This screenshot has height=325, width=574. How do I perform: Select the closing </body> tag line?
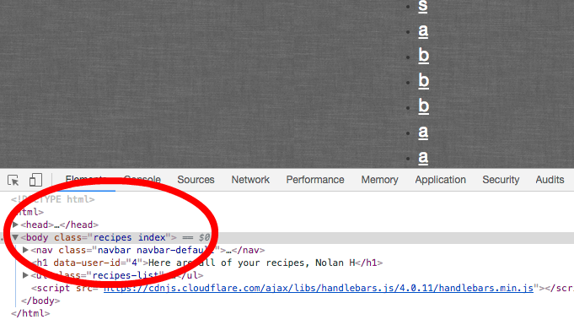click(40, 301)
